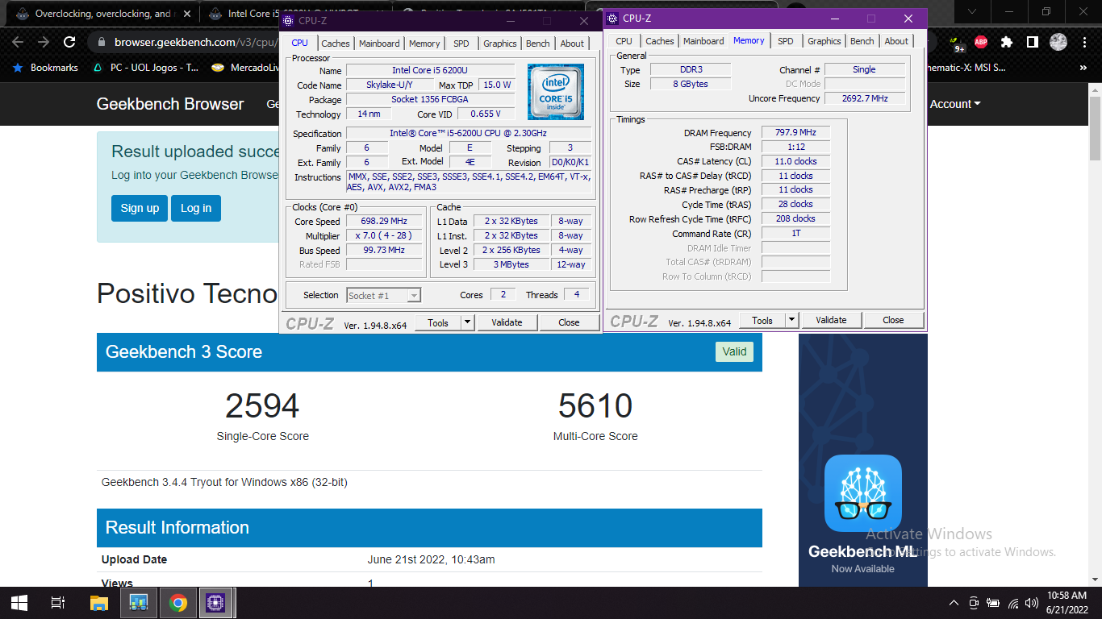Viewport: 1102px width, 619px height.
Task: Click the Chrome page vertical scrollbar
Action: click(1096, 129)
